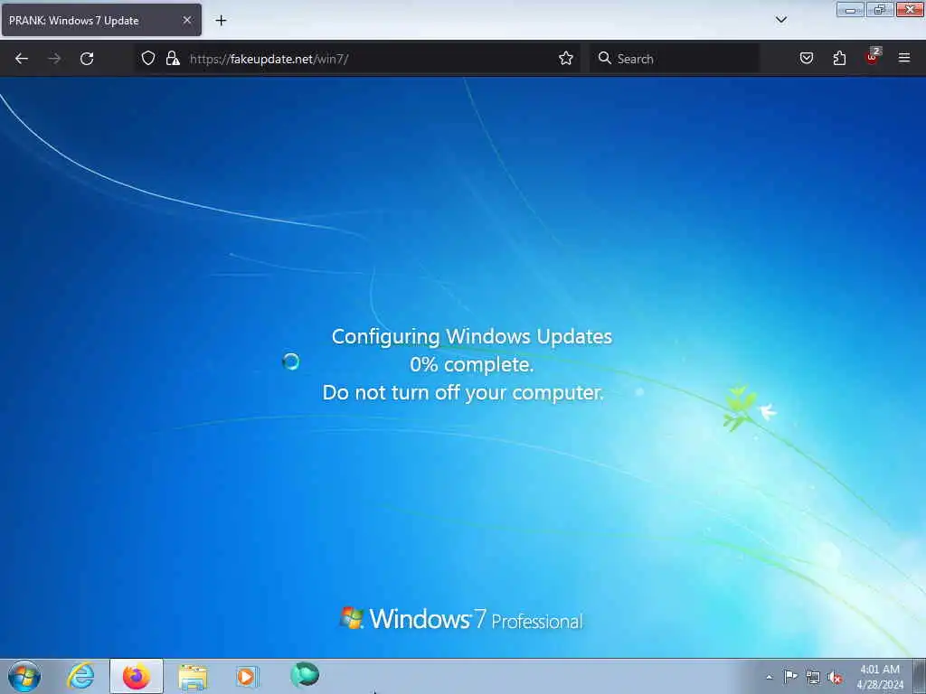The height and width of the screenshot is (694, 926).
Task: Open the clock showing 4:01 AM
Action: 880,677
